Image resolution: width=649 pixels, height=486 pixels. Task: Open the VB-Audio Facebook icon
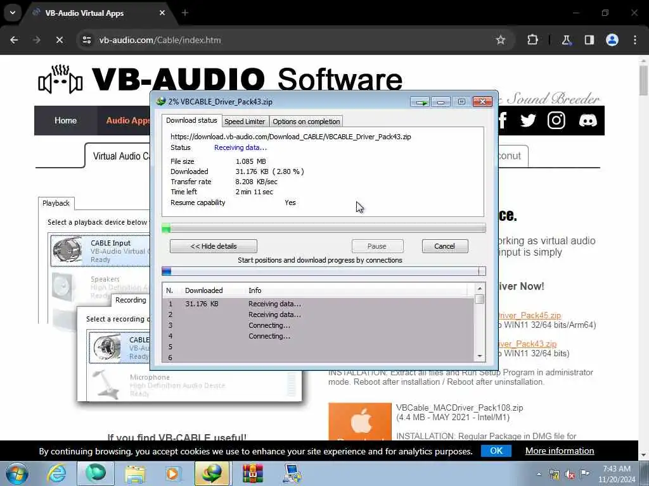tap(503, 121)
